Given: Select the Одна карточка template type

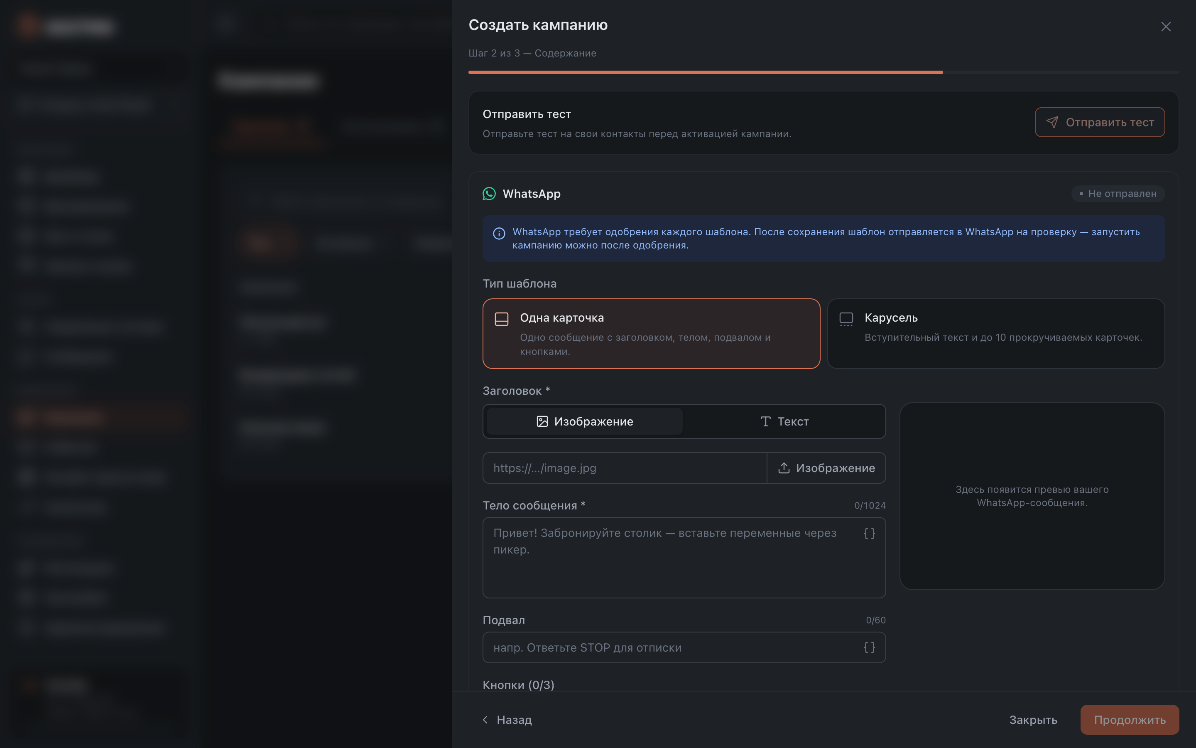Looking at the screenshot, I should click(x=652, y=333).
